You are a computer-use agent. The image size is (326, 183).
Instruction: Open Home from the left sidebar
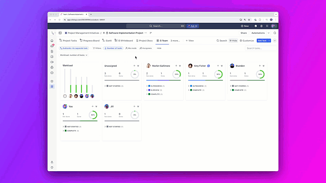pos(52,41)
